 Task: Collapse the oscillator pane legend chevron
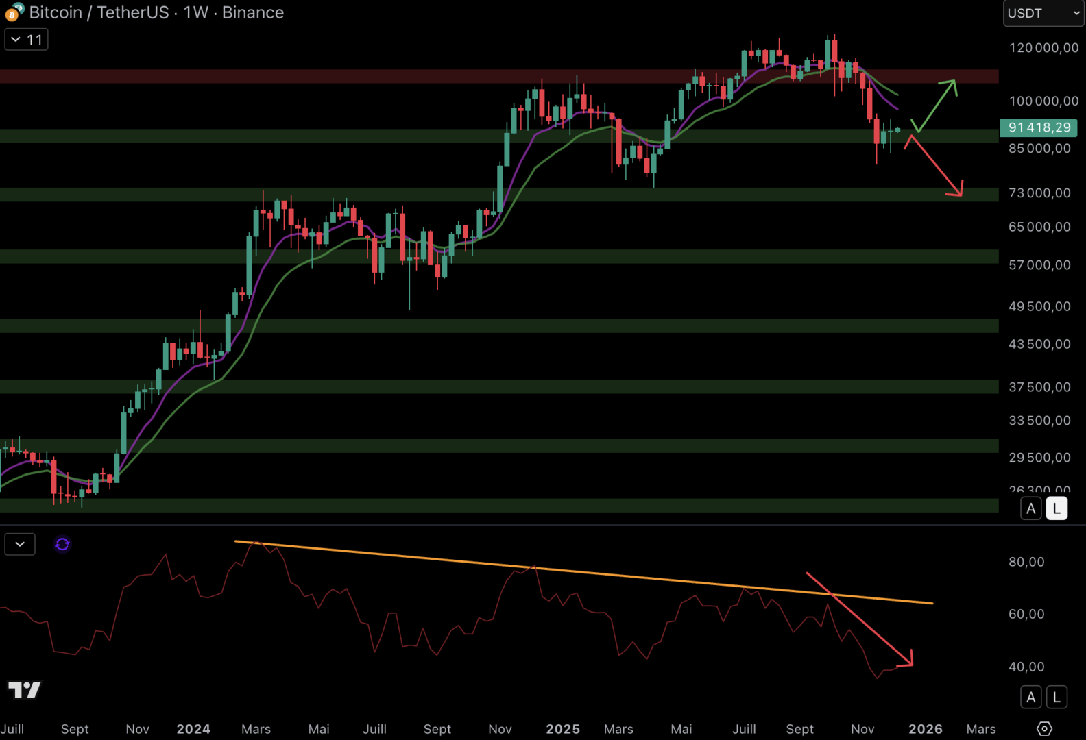(20, 544)
